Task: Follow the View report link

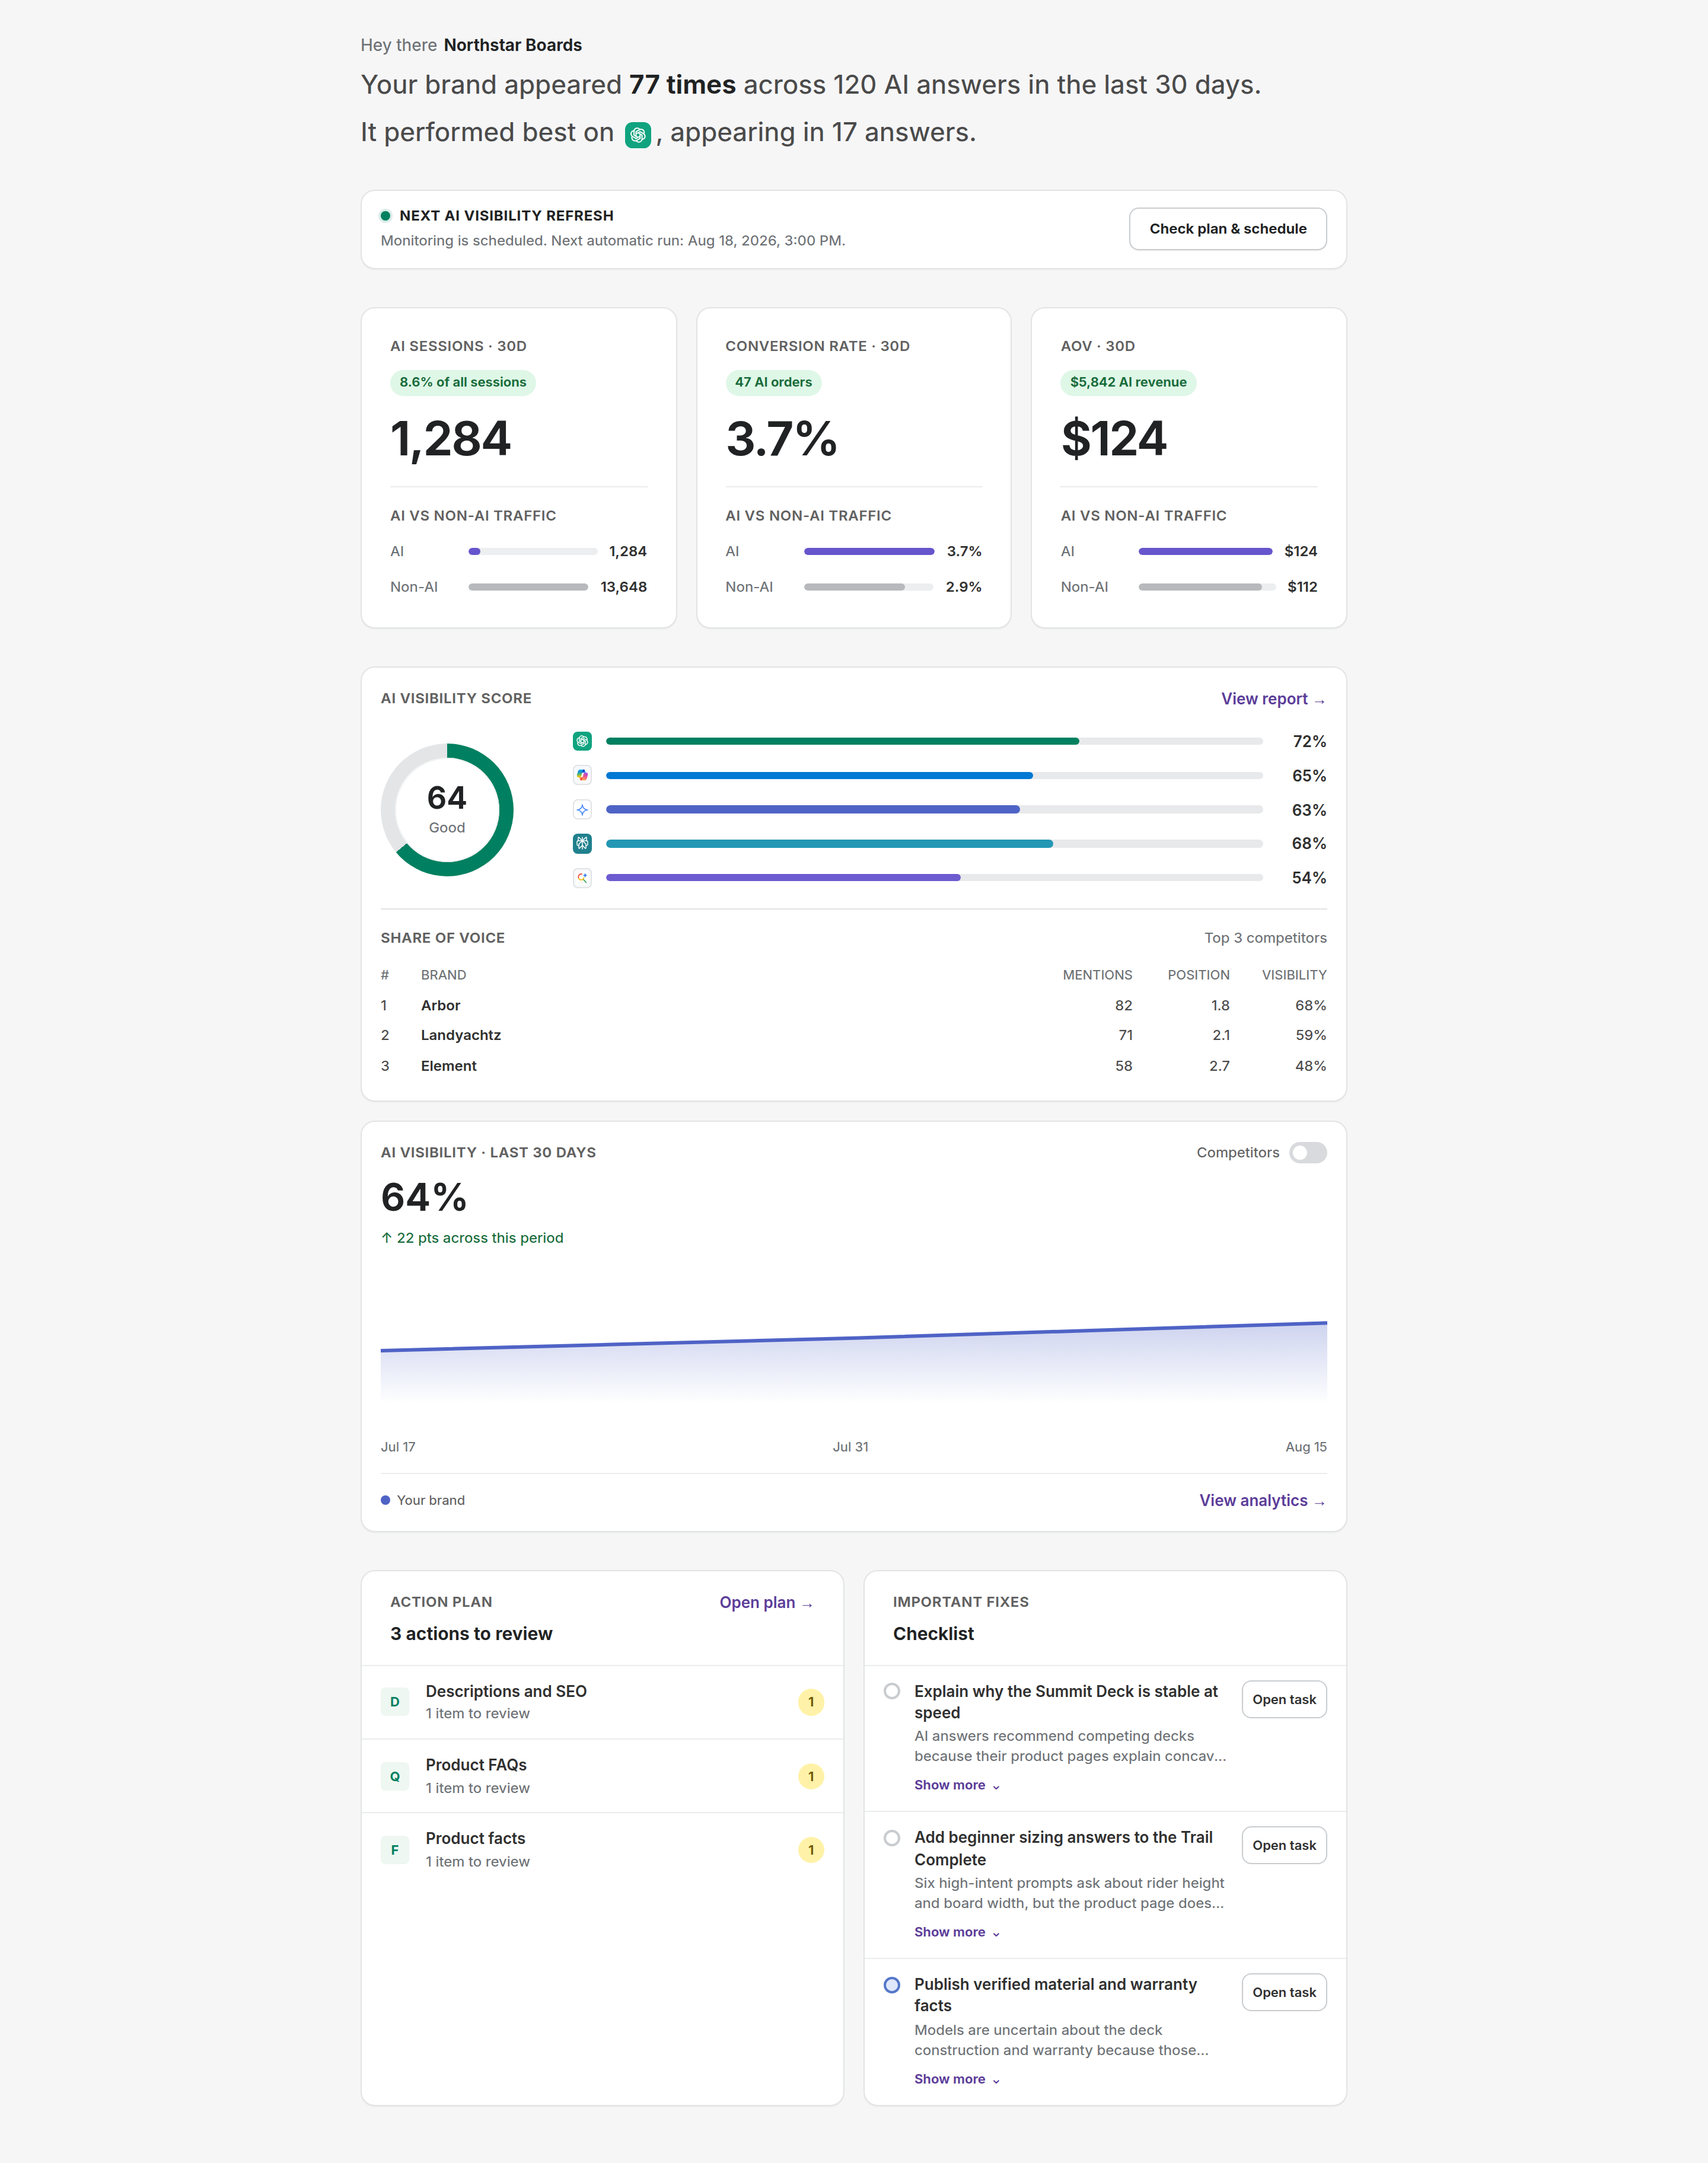Action: pos(1273,698)
